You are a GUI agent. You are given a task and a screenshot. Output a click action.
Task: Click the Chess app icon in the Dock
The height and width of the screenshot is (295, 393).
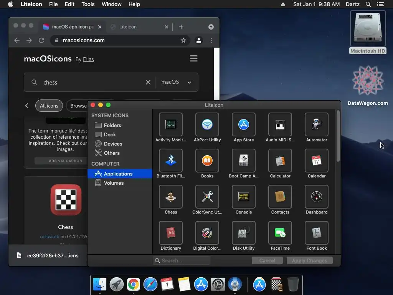276,284
